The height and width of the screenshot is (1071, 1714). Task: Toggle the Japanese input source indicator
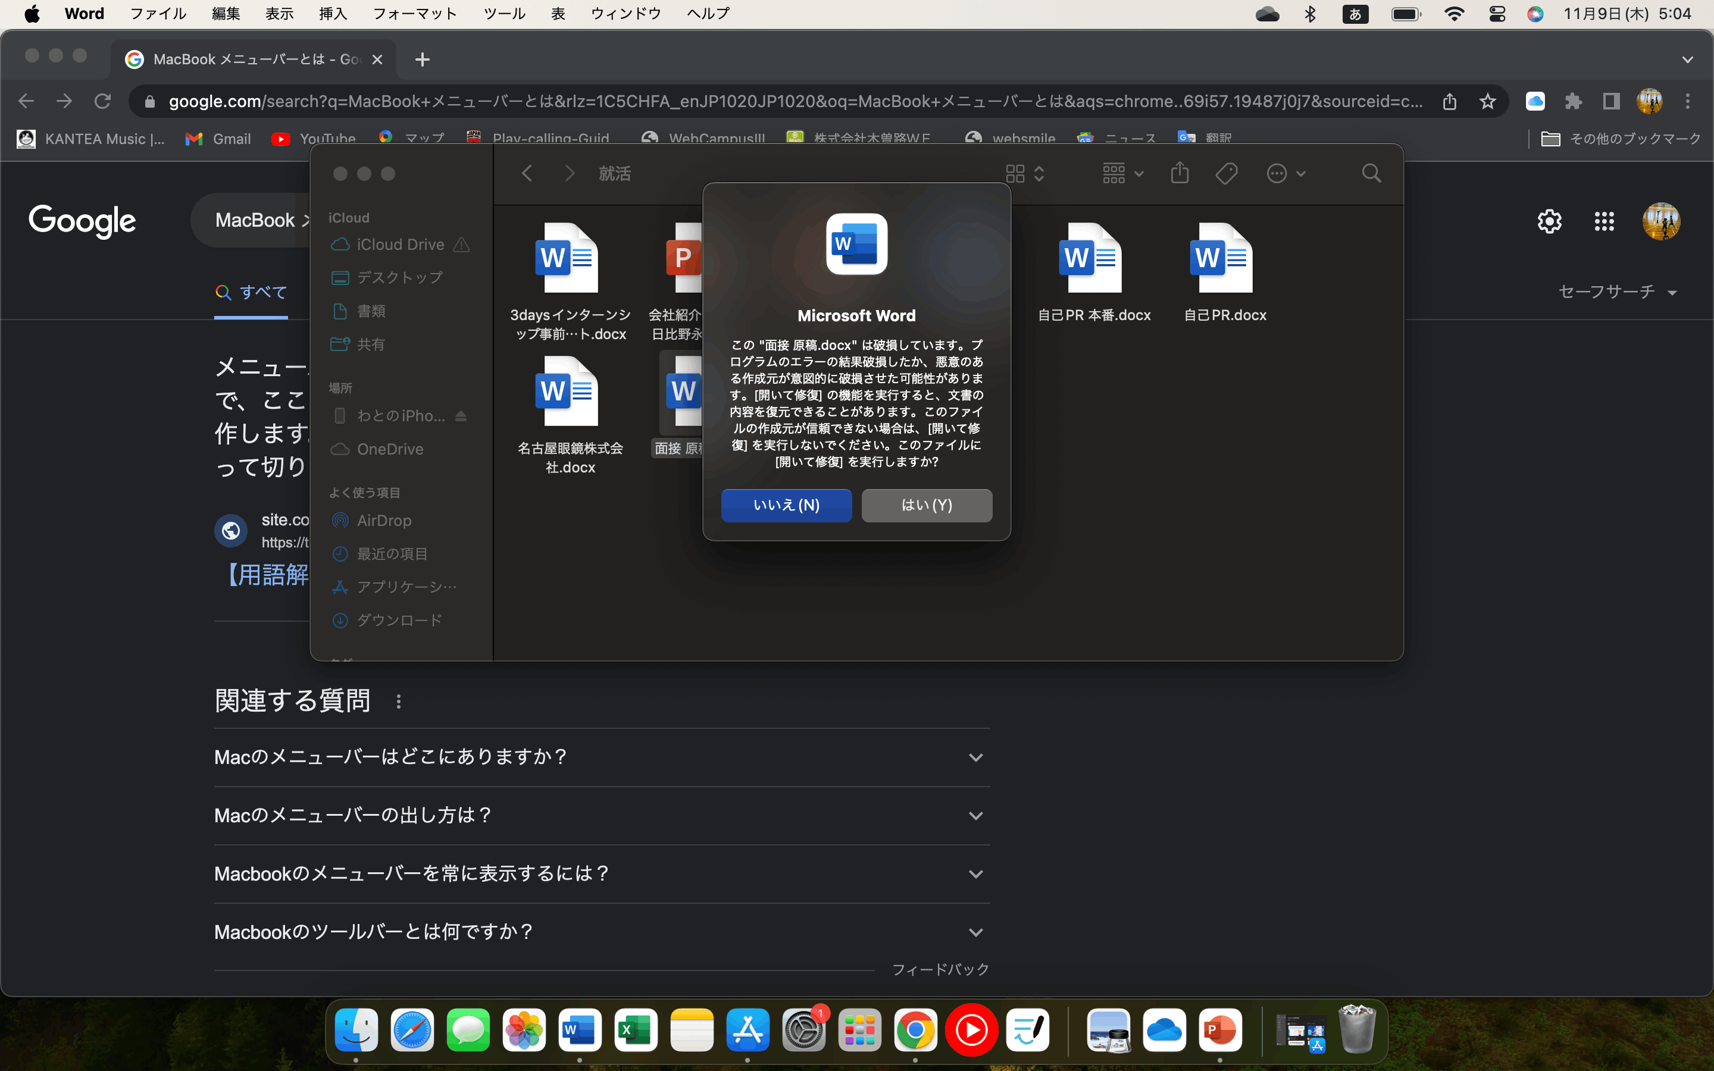tap(1355, 14)
